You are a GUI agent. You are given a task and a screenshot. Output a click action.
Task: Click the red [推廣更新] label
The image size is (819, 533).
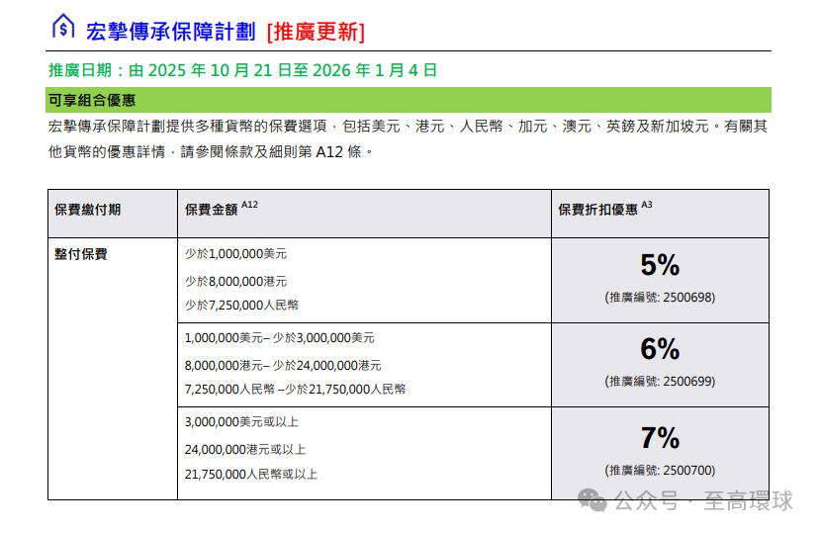(x=316, y=31)
